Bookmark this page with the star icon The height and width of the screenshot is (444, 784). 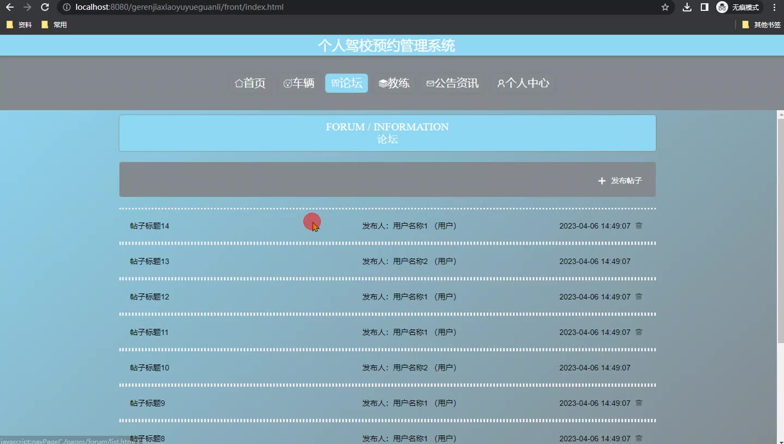(x=665, y=7)
